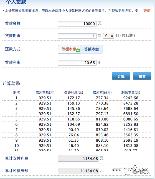Click principal value 883.10
The image size is (155, 179).
pyautogui.click(x=102, y=146)
